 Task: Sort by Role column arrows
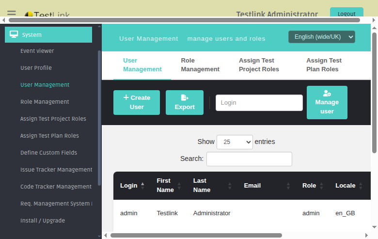tap(321, 186)
